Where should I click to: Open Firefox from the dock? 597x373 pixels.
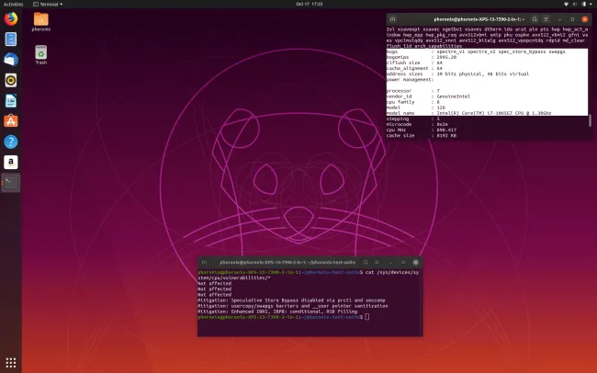point(11,18)
